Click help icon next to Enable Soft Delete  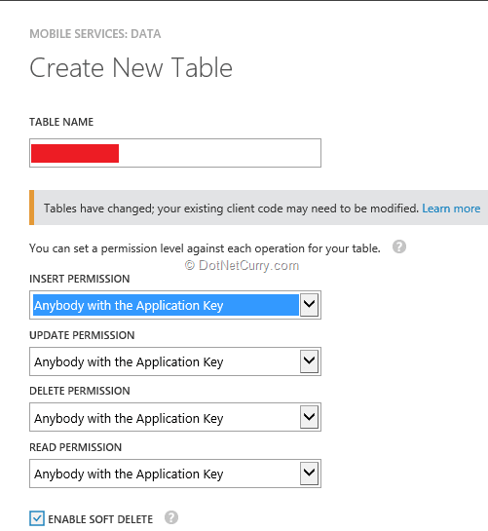click(171, 517)
